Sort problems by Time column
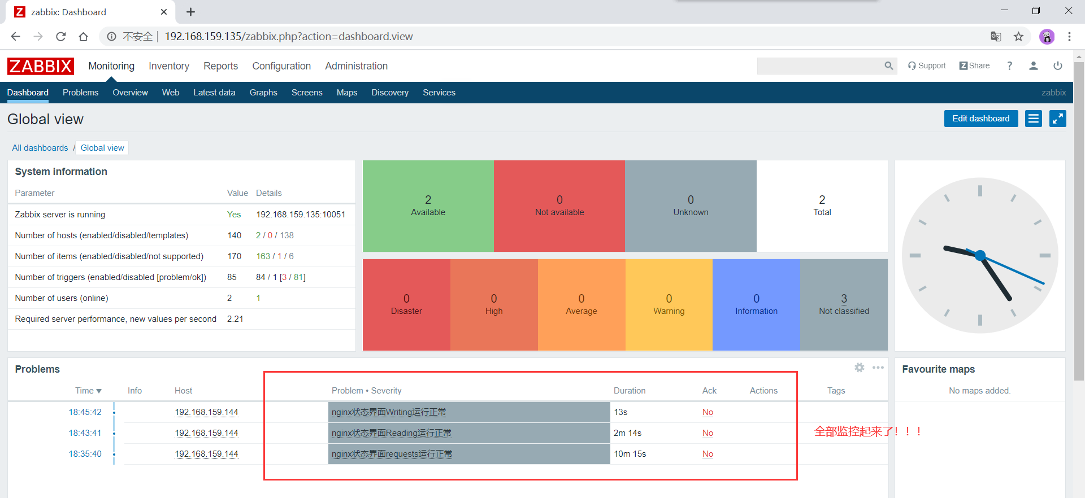The image size is (1085, 498). tap(88, 391)
